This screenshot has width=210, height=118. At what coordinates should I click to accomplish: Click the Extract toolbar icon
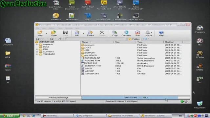click(90, 33)
